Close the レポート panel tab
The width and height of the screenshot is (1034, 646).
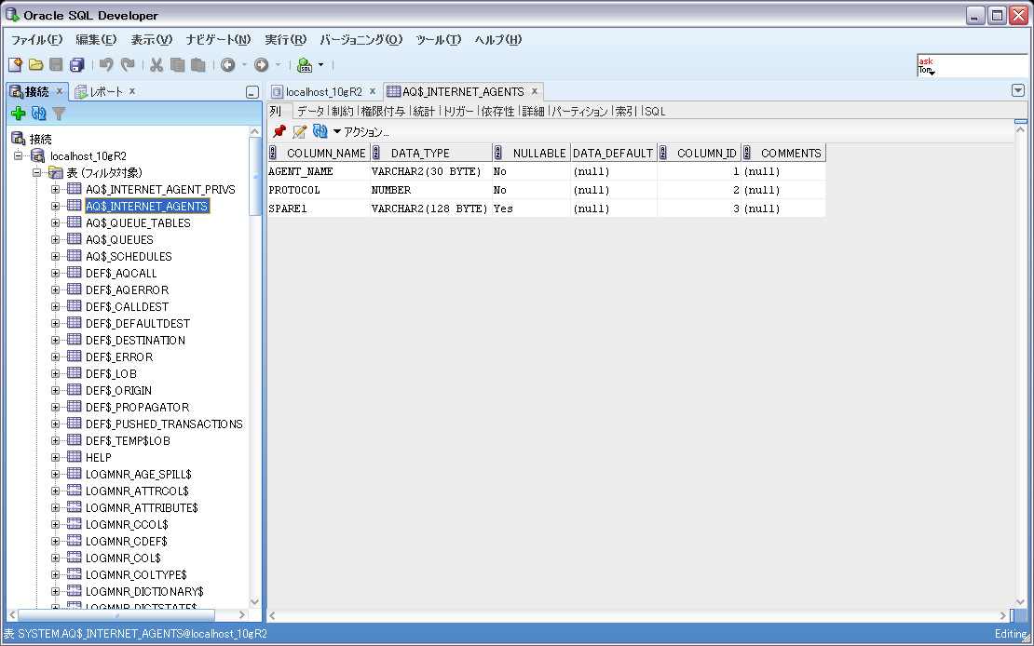(x=132, y=91)
